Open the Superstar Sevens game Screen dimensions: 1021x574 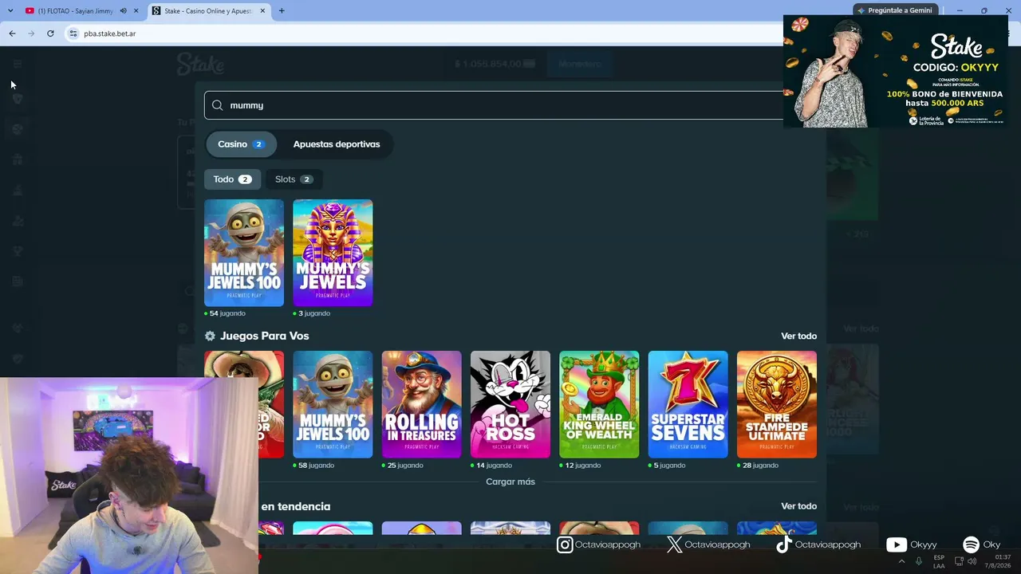click(688, 404)
